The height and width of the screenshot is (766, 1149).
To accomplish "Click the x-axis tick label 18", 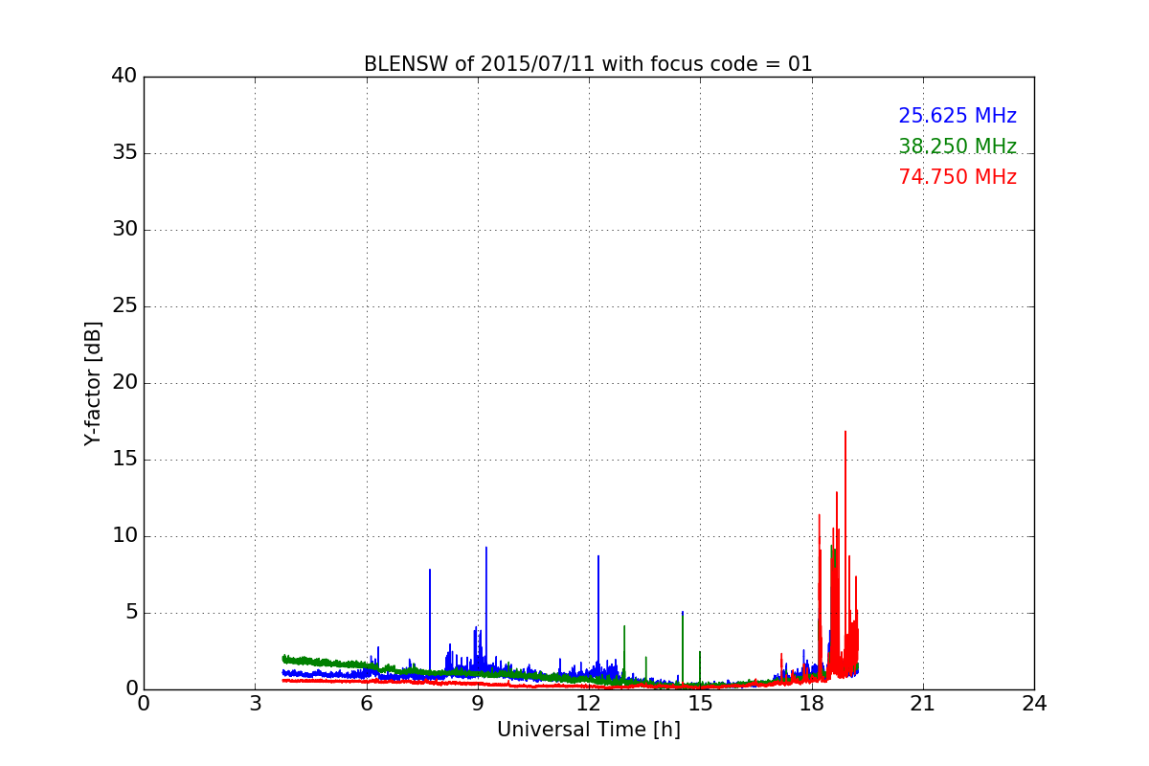I will tap(812, 704).
